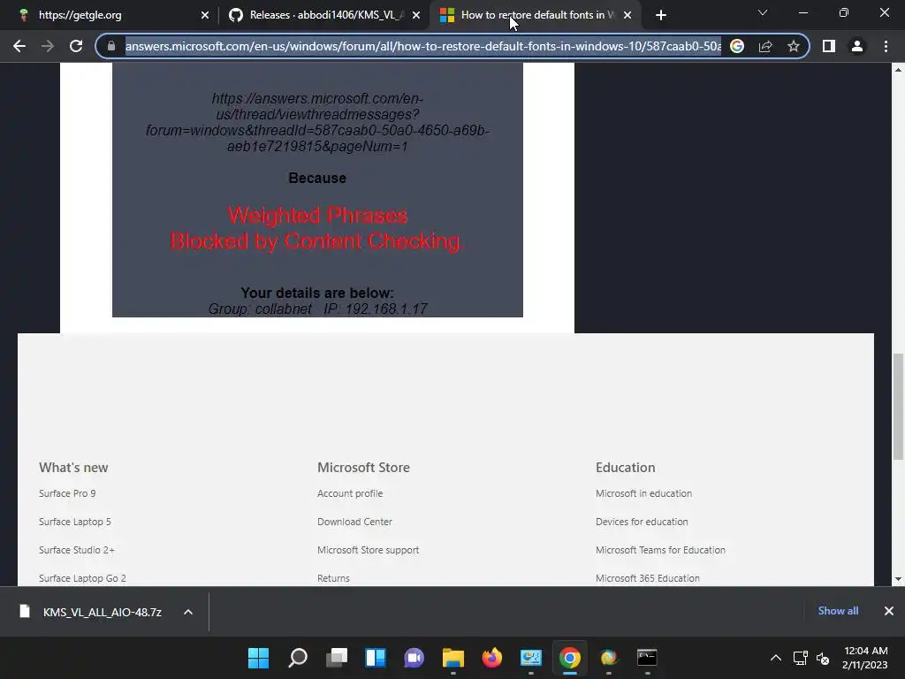Viewport: 905px width, 679px height.
Task: Open Firefox from taskbar
Action: point(491,658)
